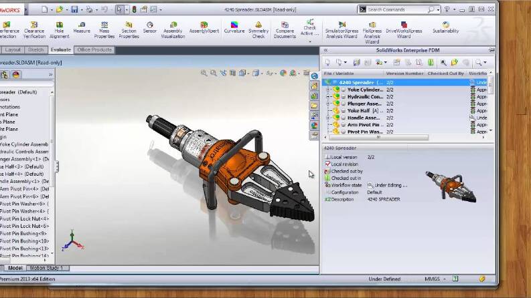Click Edit Appearance color ball icon
531x298 pixels.
tap(283, 73)
